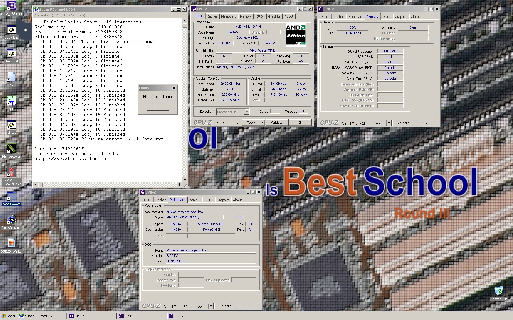Select the copy.bat desktop icon
The height and width of the screenshot is (320, 513).
click(x=11, y=32)
